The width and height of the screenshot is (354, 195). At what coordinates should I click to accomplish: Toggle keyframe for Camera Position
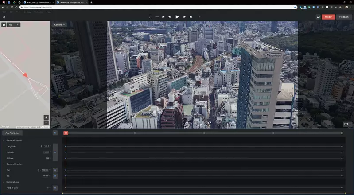click(x=55, y=152)
